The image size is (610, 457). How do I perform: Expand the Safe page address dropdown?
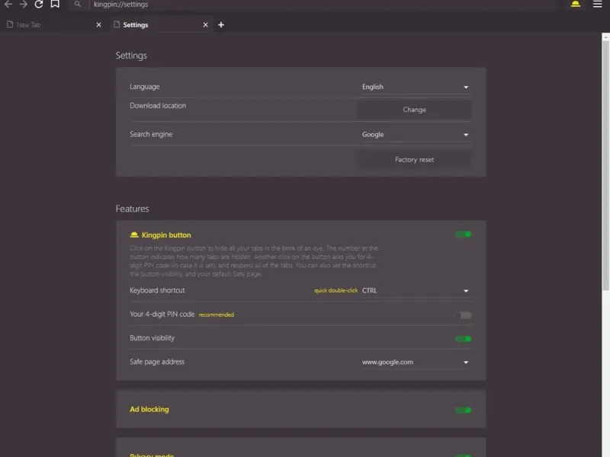[x=415, y=363]
